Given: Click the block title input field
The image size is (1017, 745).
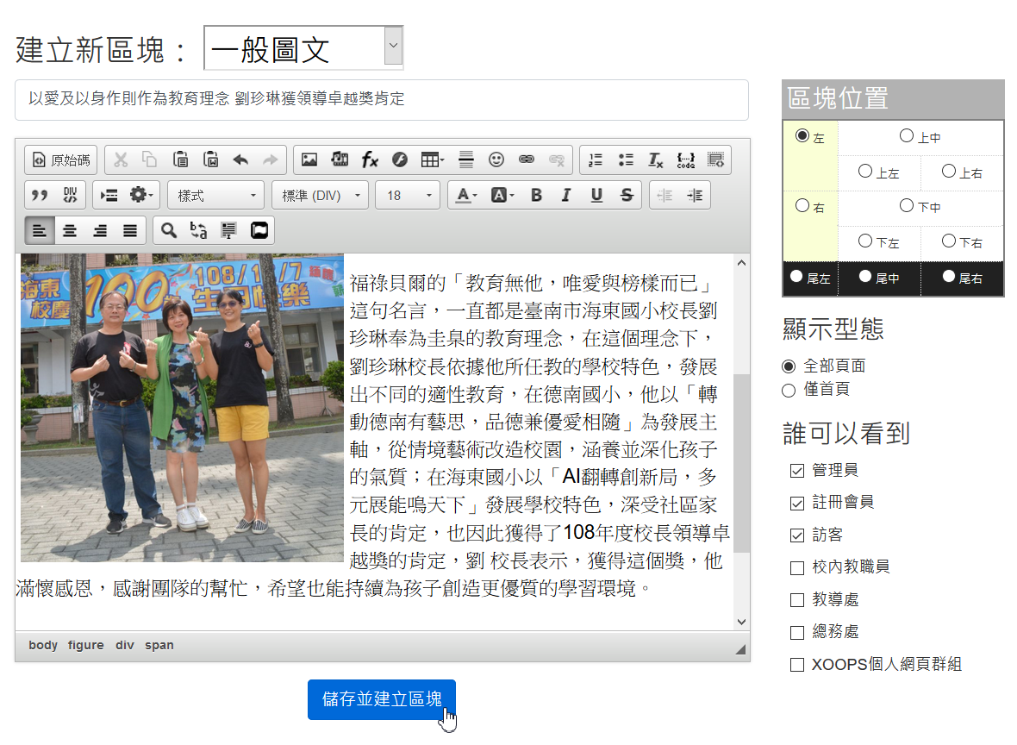Looking at the screenshot, I should [381, 100].
